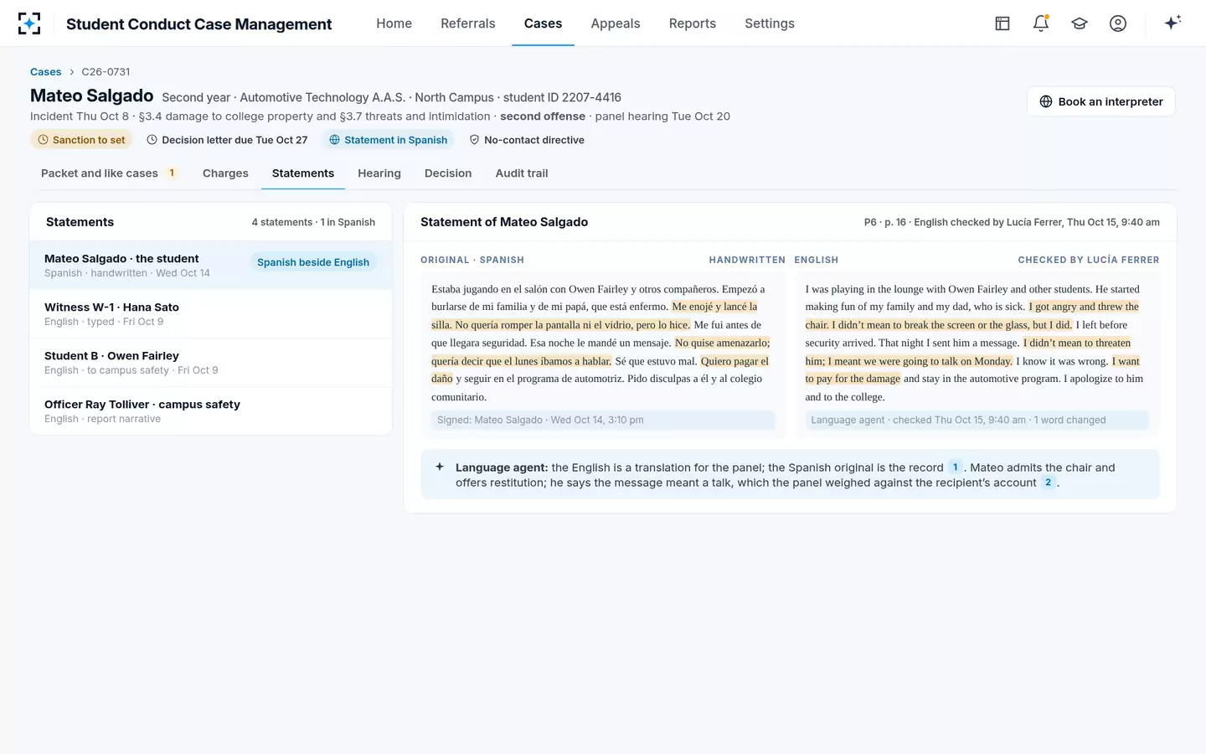Switch to the Decision tab

448,173
